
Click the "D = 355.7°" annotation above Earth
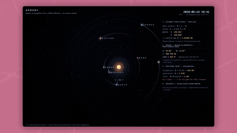119,80
